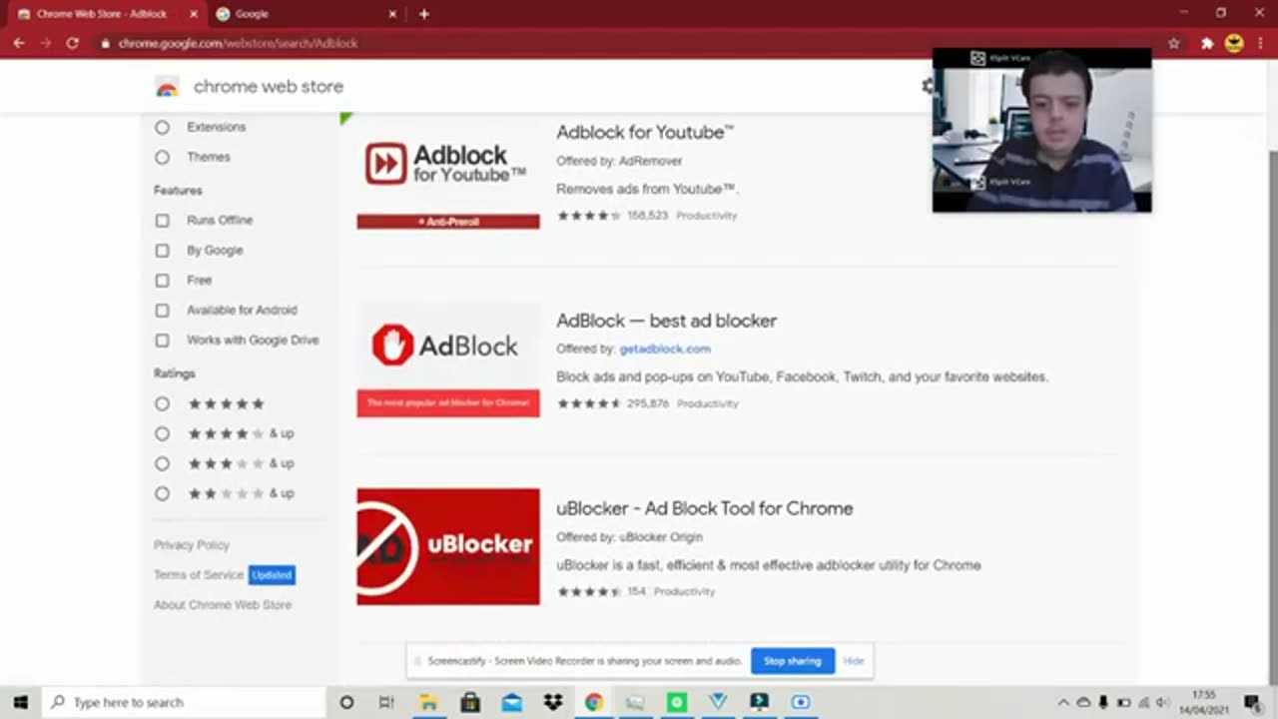Bookmark this page with the star icon
Screen dimensions: 1278x719
coord(1174,43)
